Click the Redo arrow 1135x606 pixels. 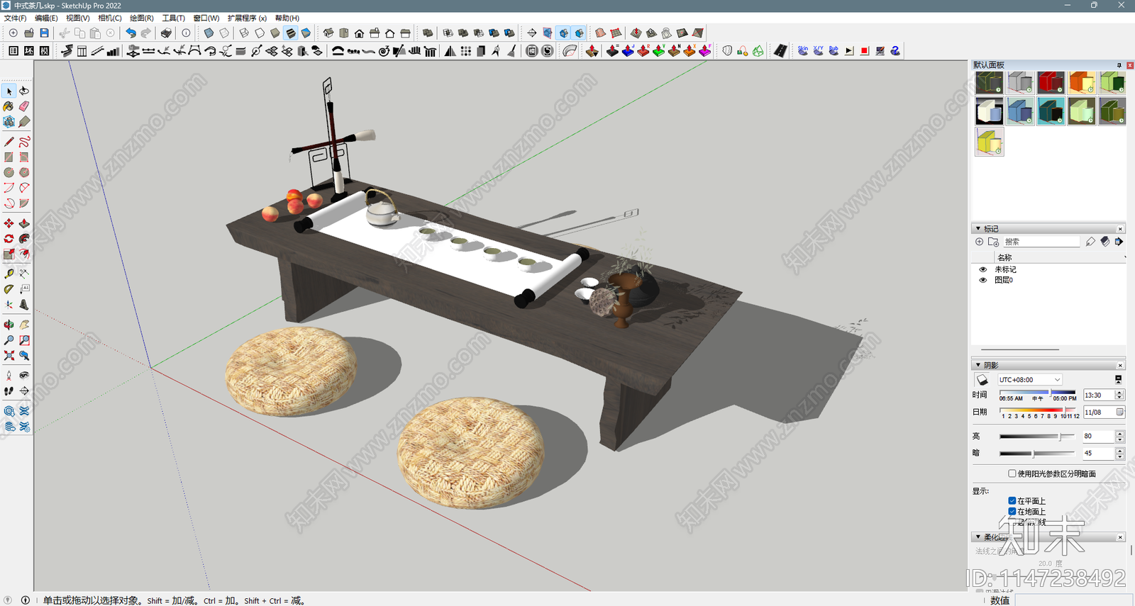146,33
